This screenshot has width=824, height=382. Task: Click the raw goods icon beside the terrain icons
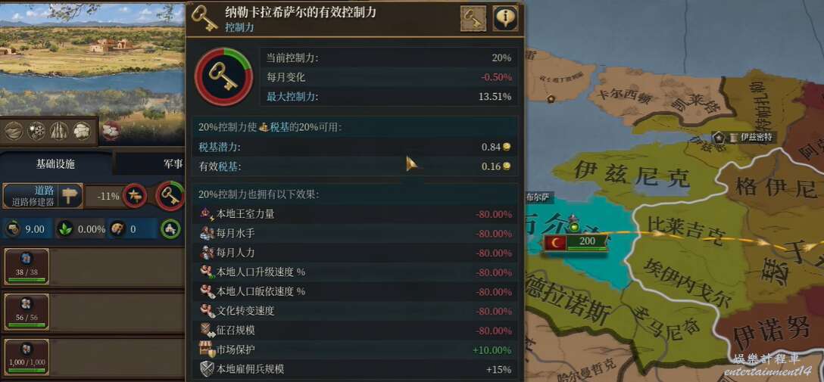click(111, 131)
